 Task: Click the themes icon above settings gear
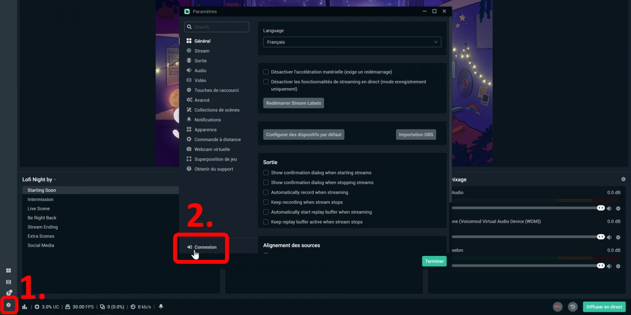[x=9, y=293]
